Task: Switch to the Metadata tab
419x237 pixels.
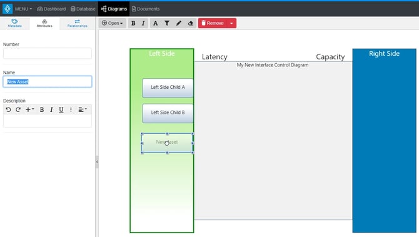Action: [15, 23]
